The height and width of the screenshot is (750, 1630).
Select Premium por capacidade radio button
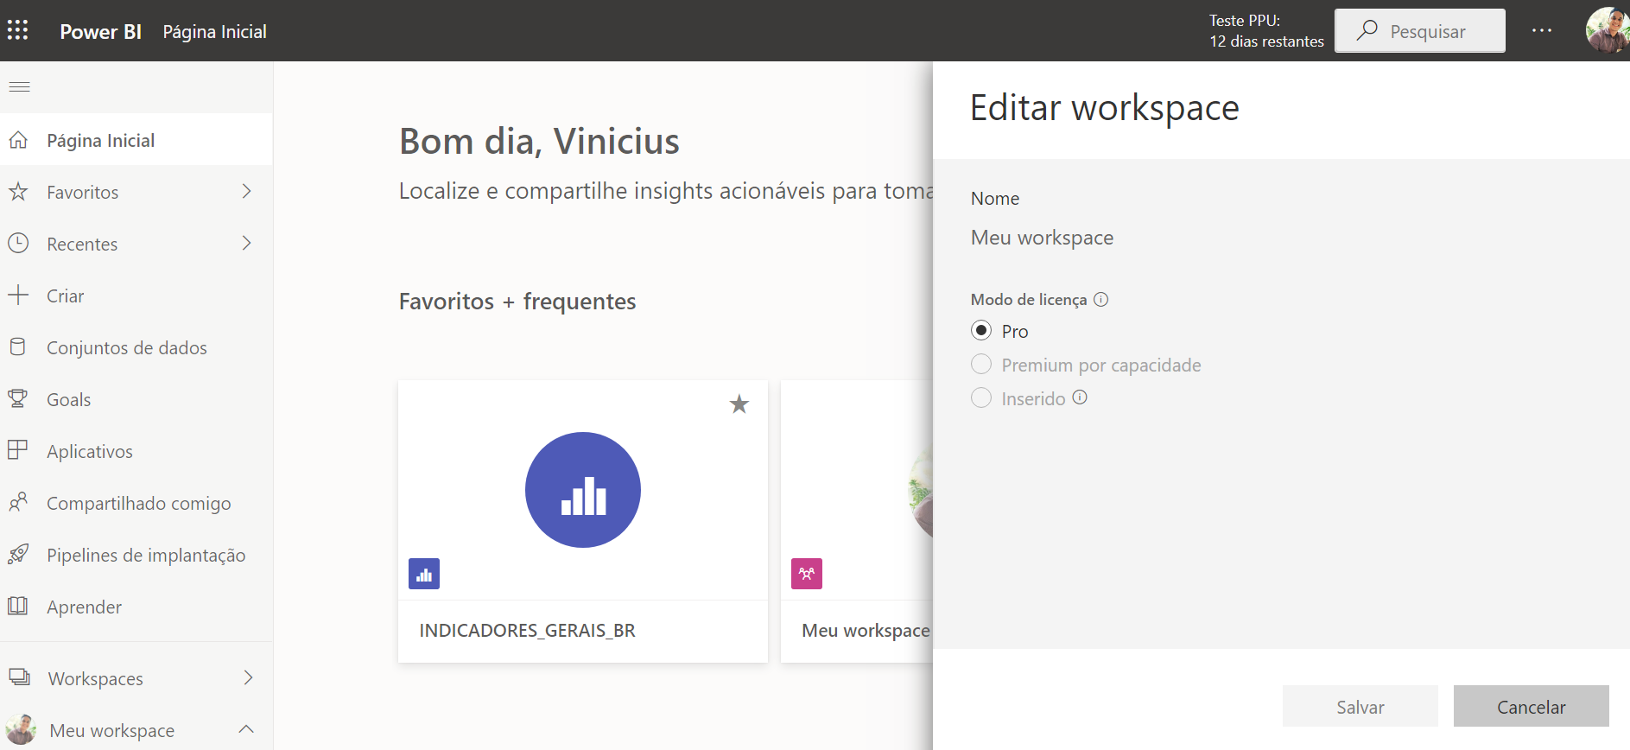point(981,365)
